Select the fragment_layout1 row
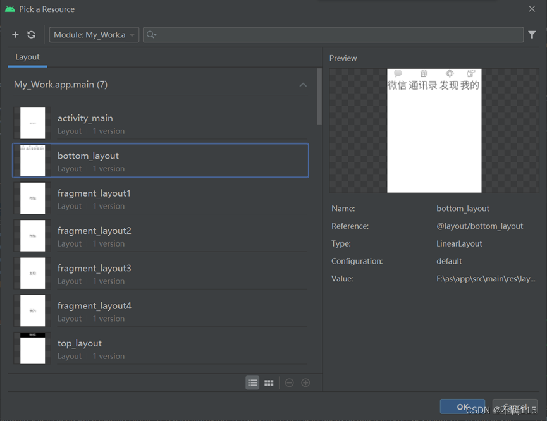This screenshot has width=547, height=421. coord(161,198)
